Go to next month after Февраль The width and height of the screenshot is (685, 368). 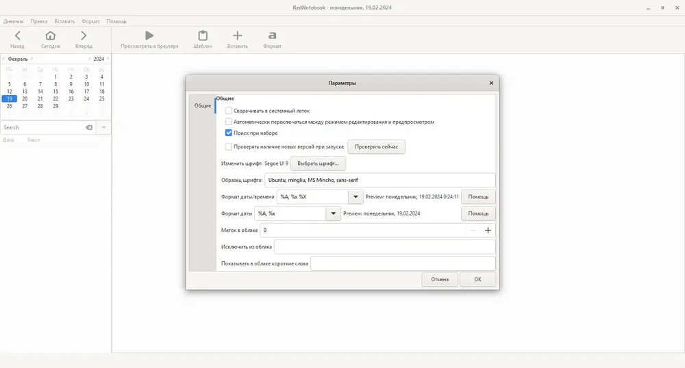[x=32, y=59]
